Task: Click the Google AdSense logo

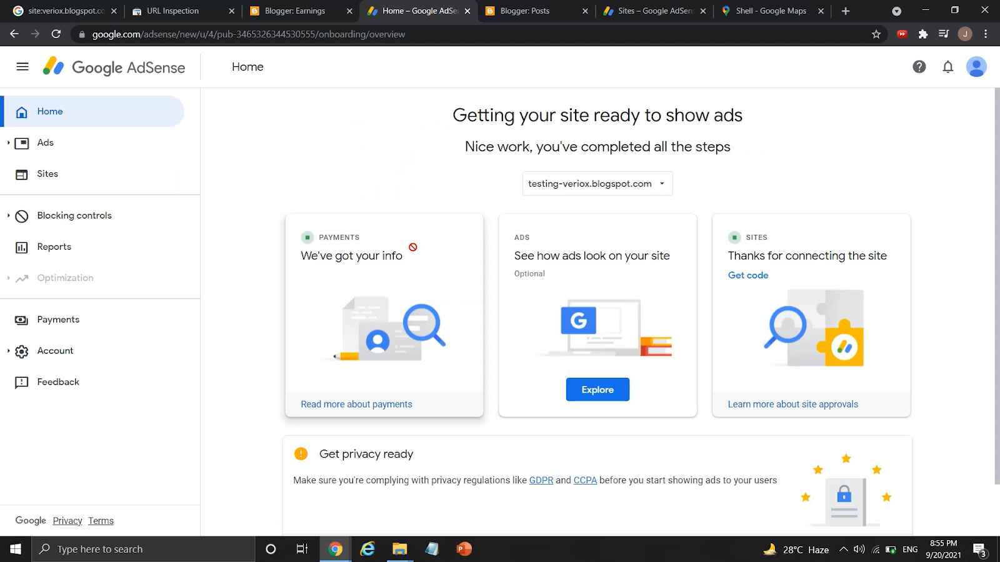Action: 114,67
